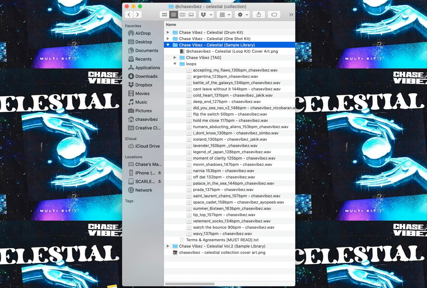The image size is (427, 288).
Task: Open Desktop in the sidebar
Action: point(143,42)
